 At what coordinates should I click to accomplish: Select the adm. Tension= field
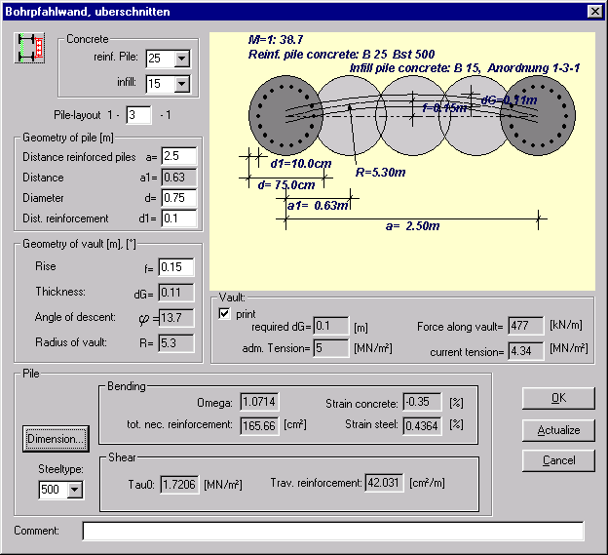330,348
